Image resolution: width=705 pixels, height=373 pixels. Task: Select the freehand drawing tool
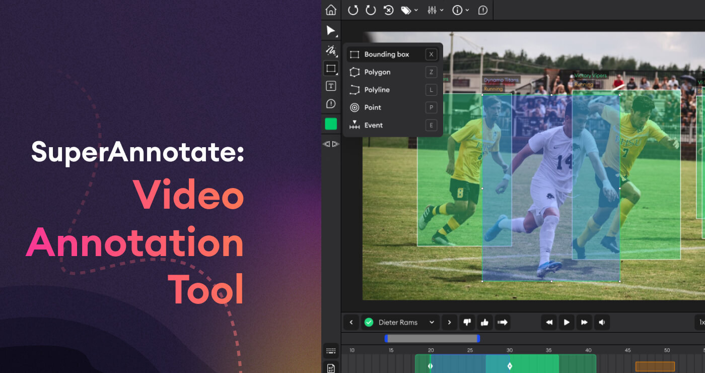(x=330, y=51)
